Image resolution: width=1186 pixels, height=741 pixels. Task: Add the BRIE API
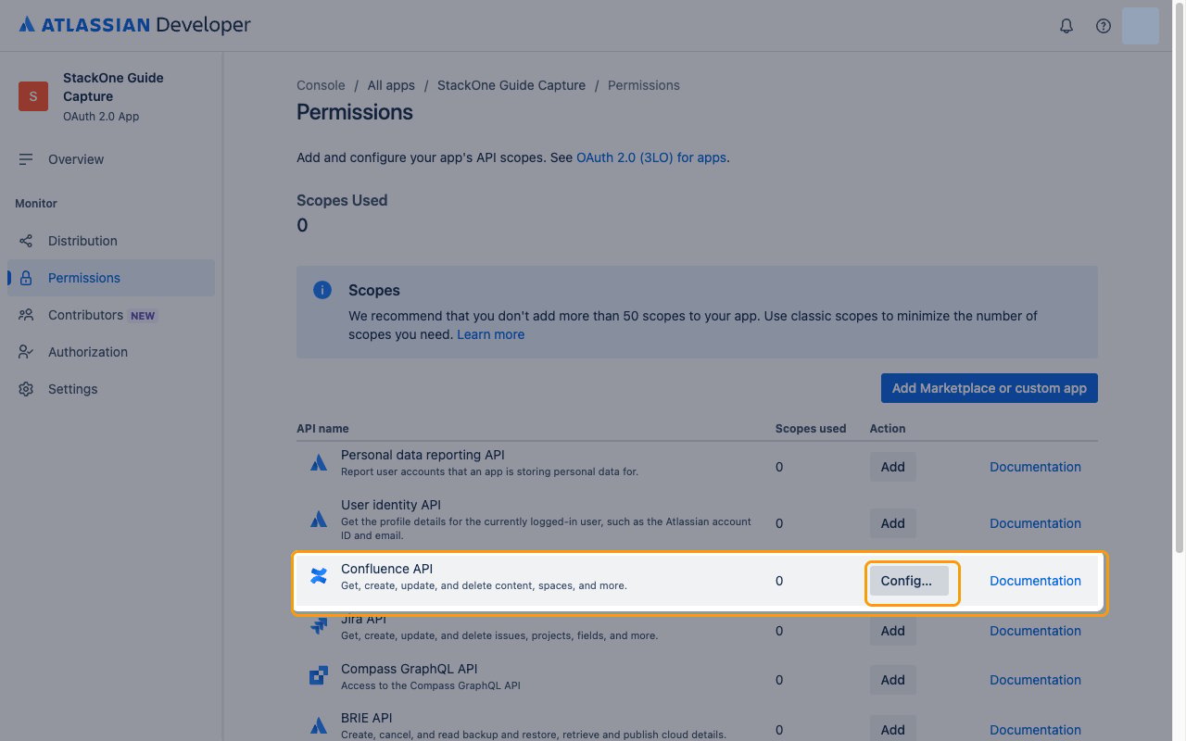click(892, 730)
